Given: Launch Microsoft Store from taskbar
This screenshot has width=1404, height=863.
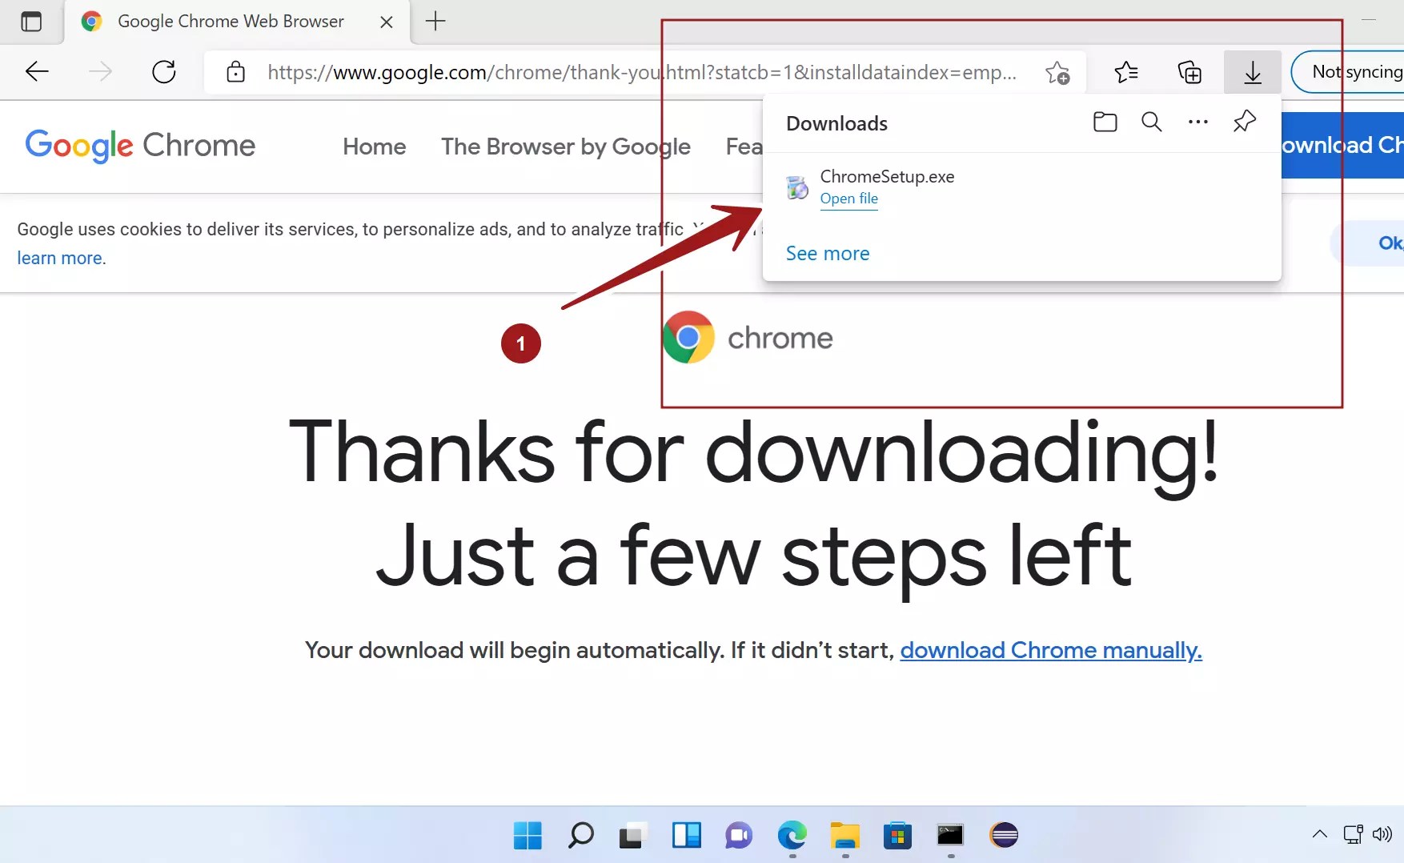Looking at the screenshot, I should click(897, 835).
